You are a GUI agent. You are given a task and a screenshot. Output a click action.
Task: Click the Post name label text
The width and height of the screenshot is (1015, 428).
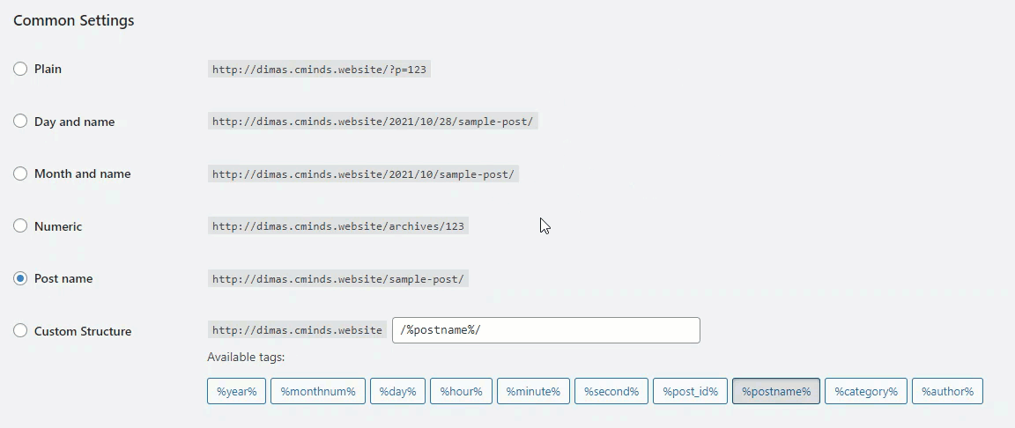[63, 278]
